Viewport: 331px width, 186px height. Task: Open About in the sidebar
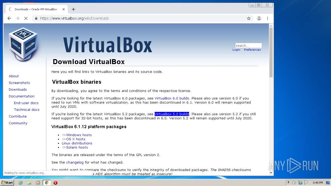(14, 76)
